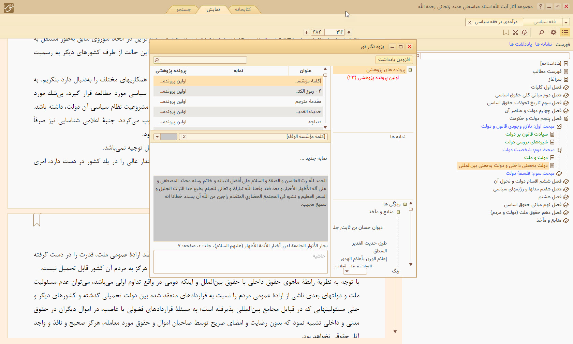Image resolution: width=573 pixels, height=344 pixels.
Task: Click the gray color swatch beside the title field
Action: click(169, 137)
